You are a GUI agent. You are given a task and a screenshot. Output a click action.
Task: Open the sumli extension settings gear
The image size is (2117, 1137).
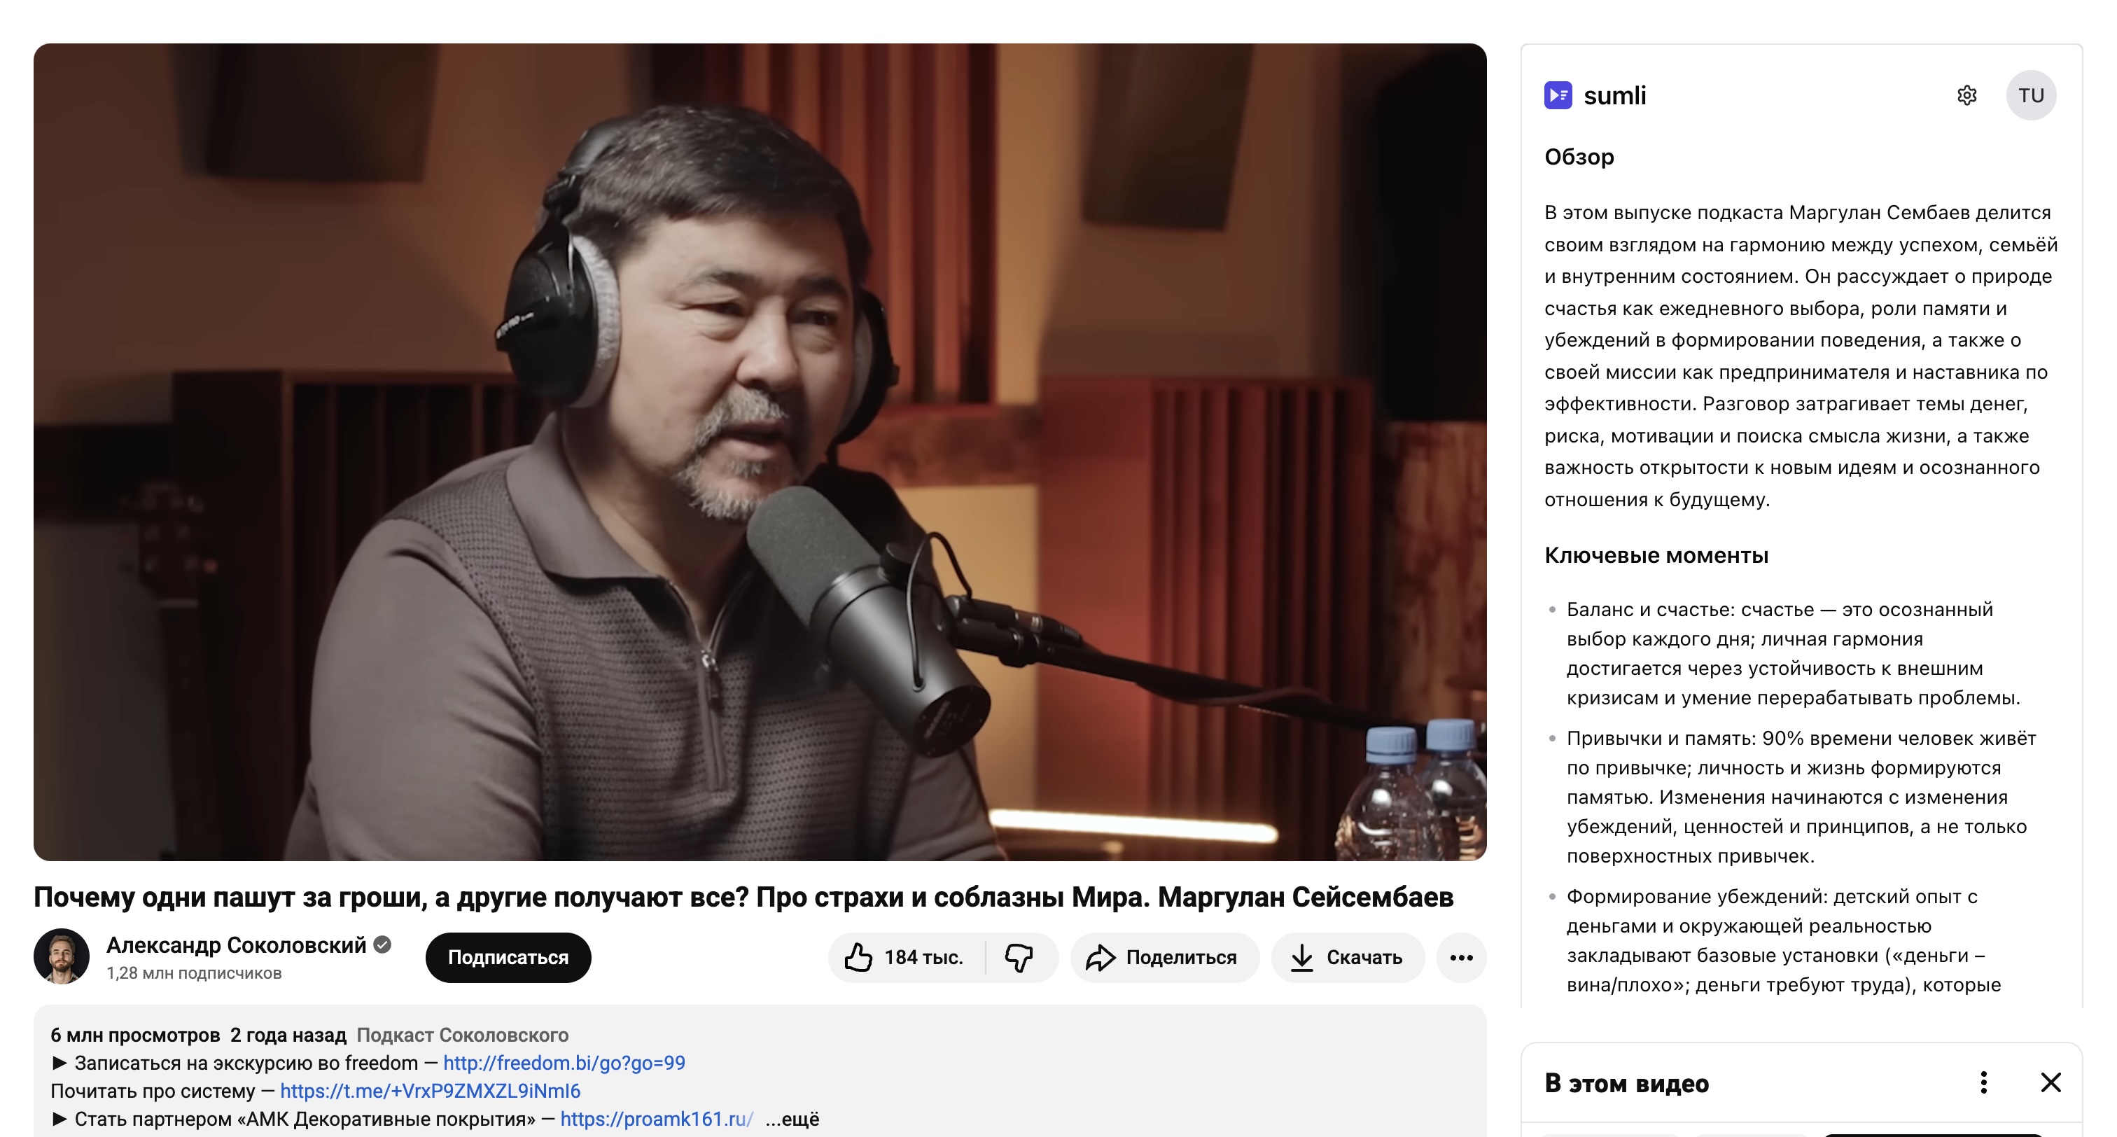pos(1967,95)
